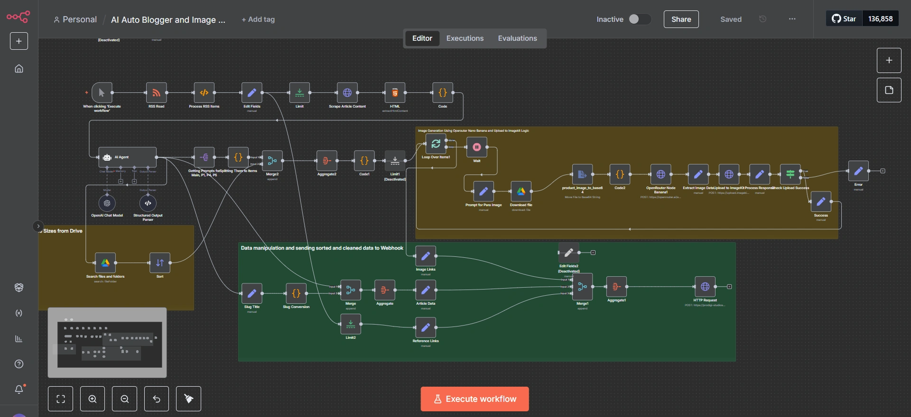The width and height of the screenshot is (911, 417).
Task: Select the HTTP Request node
Action: (x=705, y=287)
